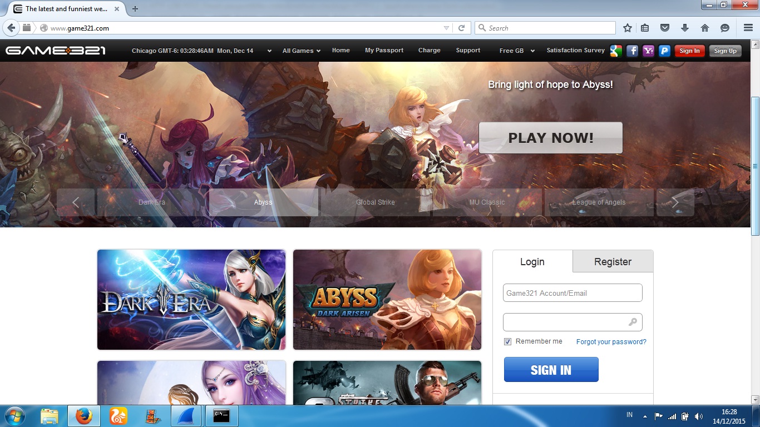This screenshot has width=760, height=427.
Task: Show next games with the right carousel arrow
Action: pyautogui.click(x=675, y=202)
